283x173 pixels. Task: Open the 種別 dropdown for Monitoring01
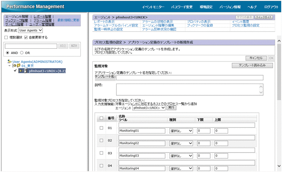(x=181, y=131)
